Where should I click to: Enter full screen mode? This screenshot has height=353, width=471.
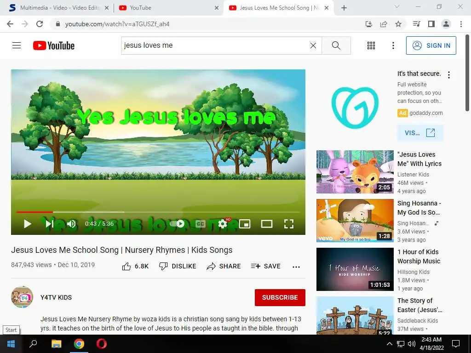pos(289,224)
